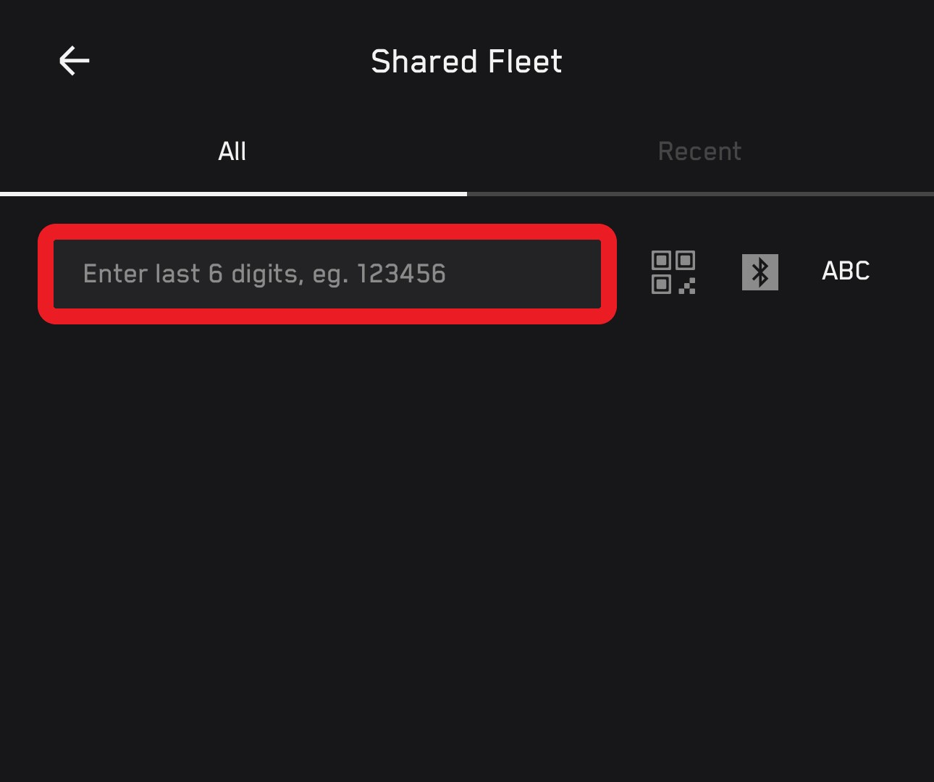
Task: Hit the gray Bluetooth symbol button
Action: (760, 272)
